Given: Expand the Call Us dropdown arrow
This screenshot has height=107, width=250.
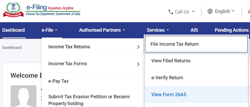Looking at the screenshot, I should point(193,11).
